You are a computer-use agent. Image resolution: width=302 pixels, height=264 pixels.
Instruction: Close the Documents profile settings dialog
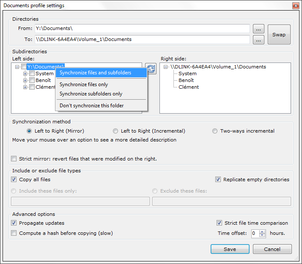click(295, 5)
